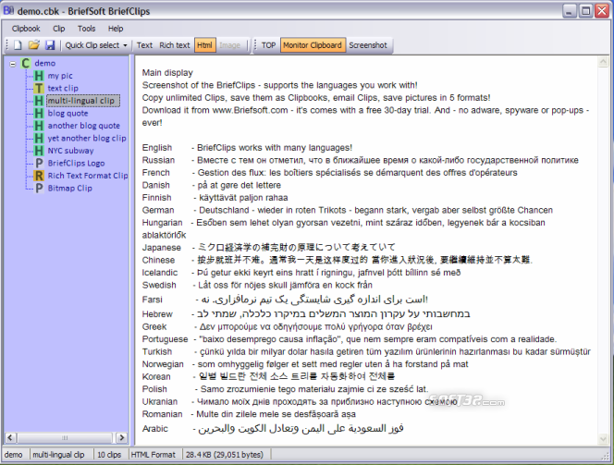Click the Screenshot button
The height and width of the screenshot is (465, 614).
pos(368,45)
